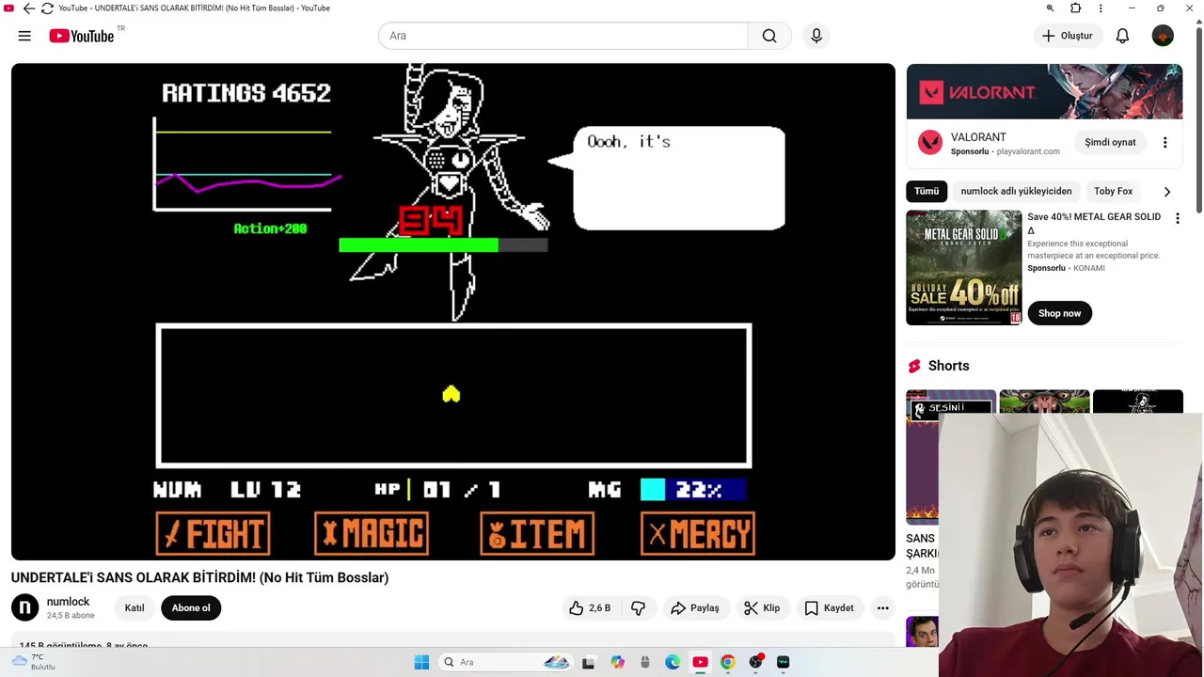Open the Save 40% METAL GEAR SOLID title

1094,223
